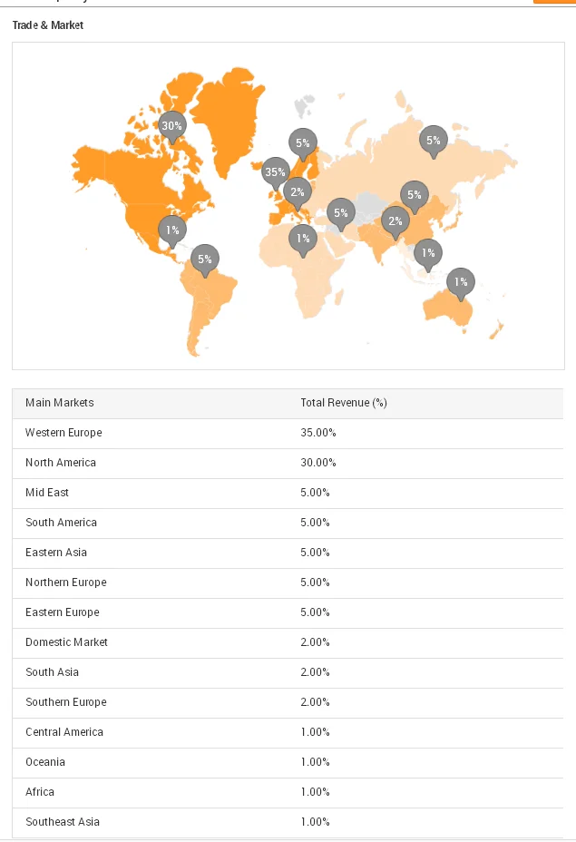The height and width of the screenshot is (842, 576).
Task: Select the 5% map pin over South America
Action: tap(205, 259)
